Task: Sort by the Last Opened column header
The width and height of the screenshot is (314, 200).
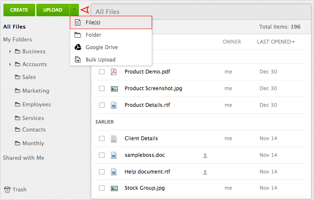Action: (x=275, y=42)
